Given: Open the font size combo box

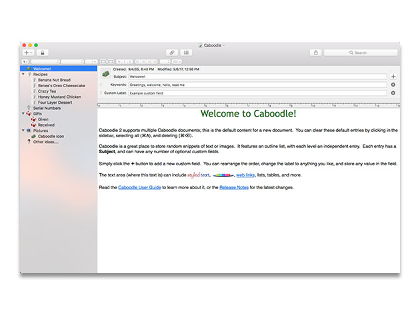Looking at the screenshot, I should click(91, 61).
